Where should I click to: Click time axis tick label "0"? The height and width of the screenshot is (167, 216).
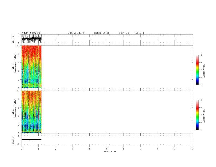(22, 149)
